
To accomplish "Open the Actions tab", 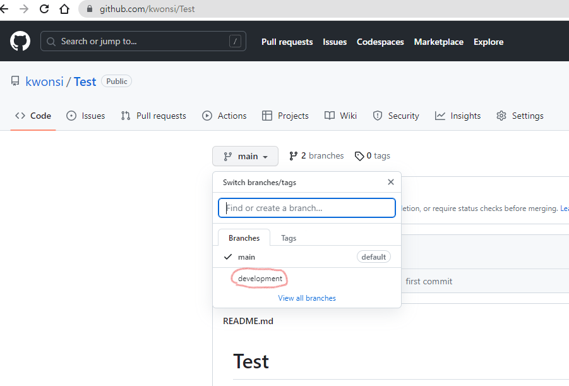I will 224,116.
